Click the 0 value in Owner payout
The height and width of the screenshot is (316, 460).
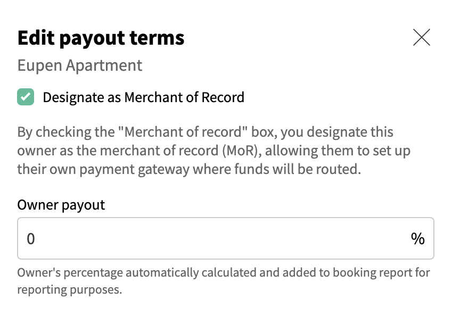pyautogui.click(x=31, y=239)
